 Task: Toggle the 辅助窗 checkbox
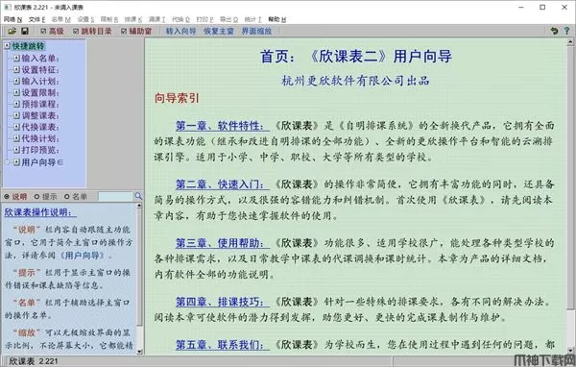(124, 32)
